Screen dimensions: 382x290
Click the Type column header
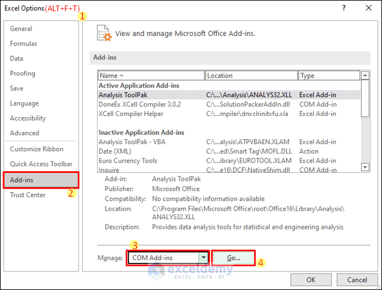point(327,76)
